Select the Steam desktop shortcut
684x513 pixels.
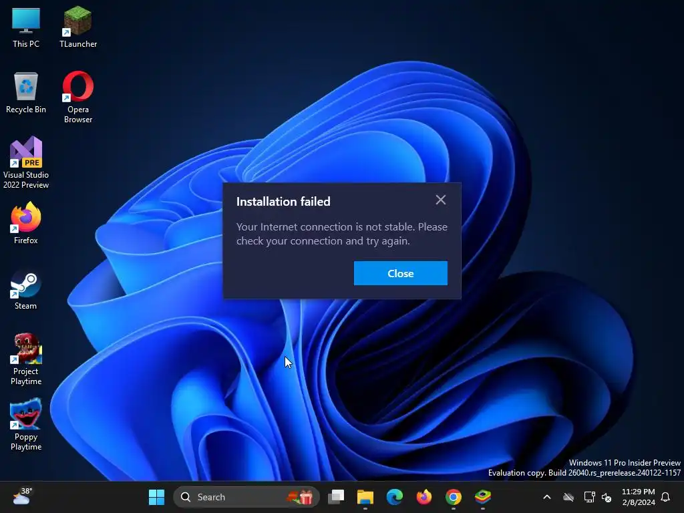26,290
